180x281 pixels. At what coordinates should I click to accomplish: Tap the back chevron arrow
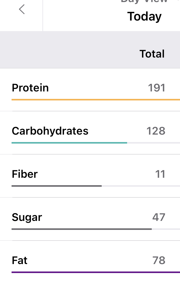22,10
